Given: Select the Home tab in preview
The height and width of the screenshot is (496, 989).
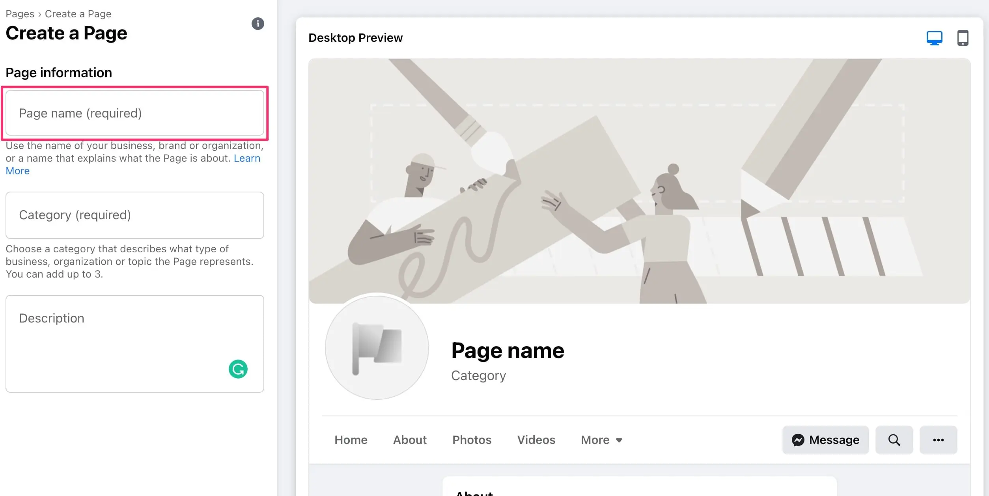Looking at the screenshot, I should [351, 440].
